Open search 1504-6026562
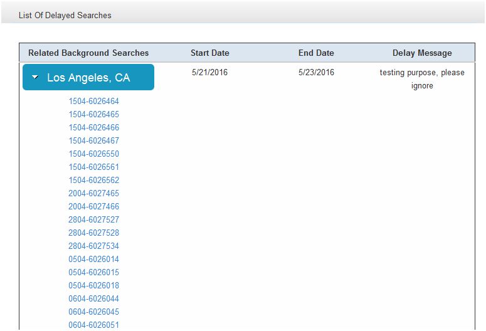This screenshot has height=331, width=486. point(93,180)
